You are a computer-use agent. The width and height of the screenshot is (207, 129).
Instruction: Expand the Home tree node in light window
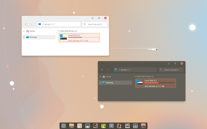click(x=24, y=31)
